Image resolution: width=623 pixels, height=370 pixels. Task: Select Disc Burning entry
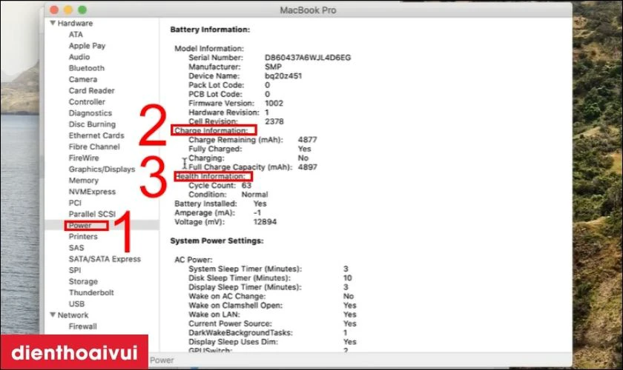coord(92,124)
